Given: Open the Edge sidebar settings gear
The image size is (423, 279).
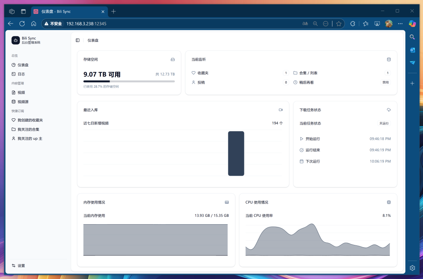Looking at the screenshot, I should click(x=412, y=268).
